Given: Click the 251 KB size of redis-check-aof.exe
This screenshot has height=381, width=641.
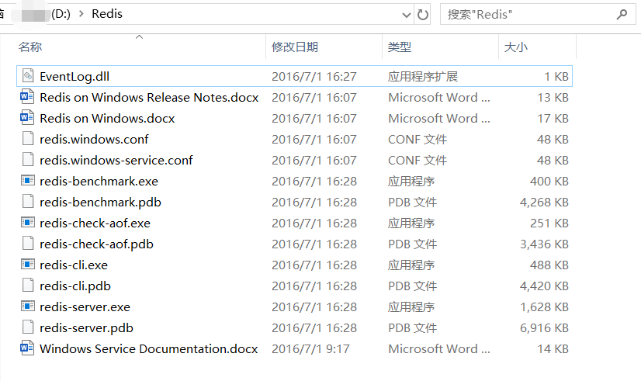Looking at the screenshot, I should [549, 223].
